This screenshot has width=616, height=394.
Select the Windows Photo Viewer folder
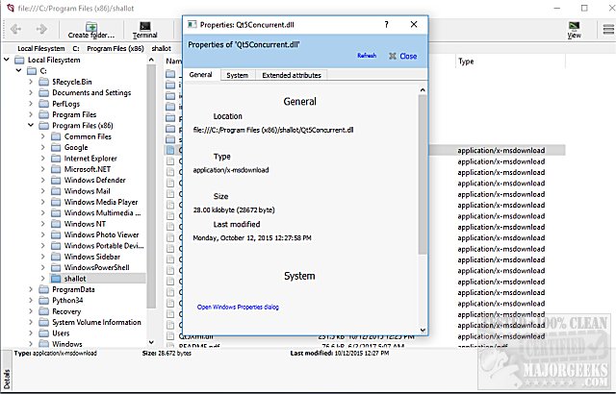(x=102, y=234)
